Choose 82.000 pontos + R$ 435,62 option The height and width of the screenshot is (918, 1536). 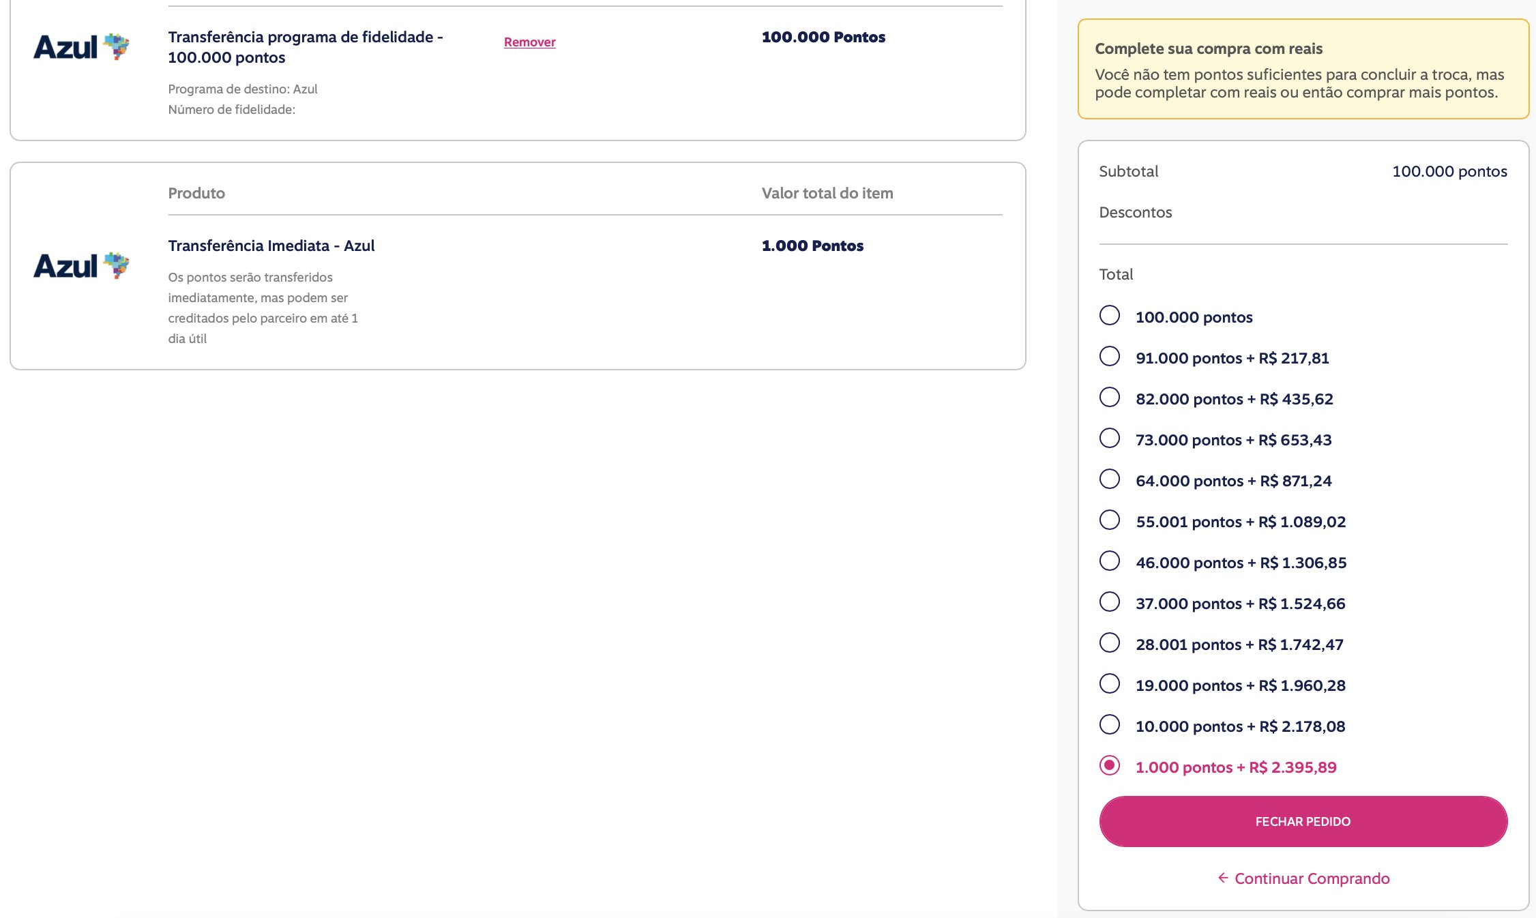[x=1110, y=397]
